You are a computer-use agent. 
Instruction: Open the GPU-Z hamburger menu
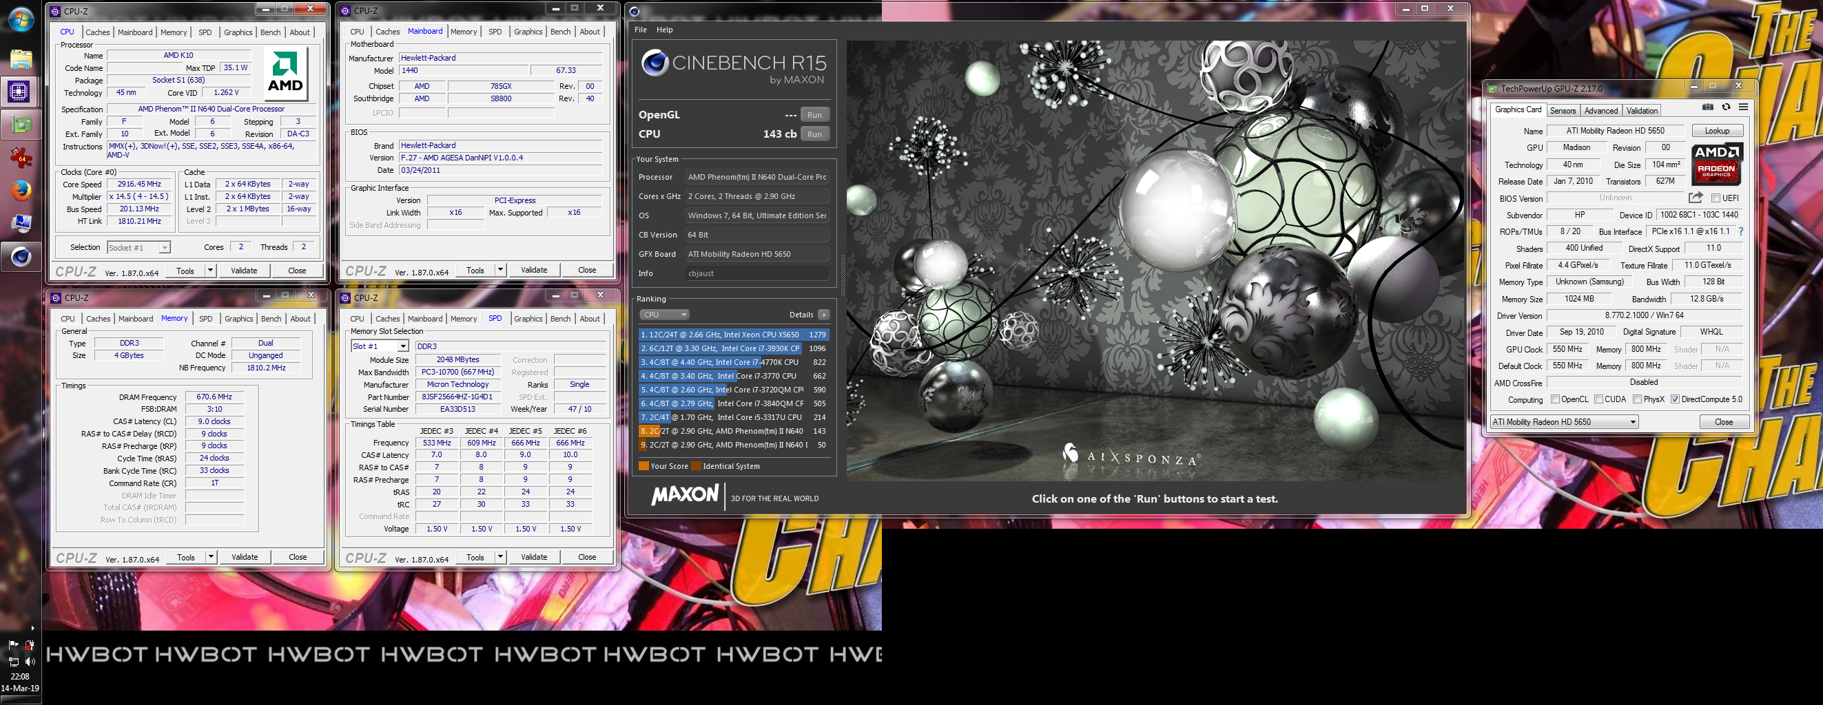(x=1744, y=107)
